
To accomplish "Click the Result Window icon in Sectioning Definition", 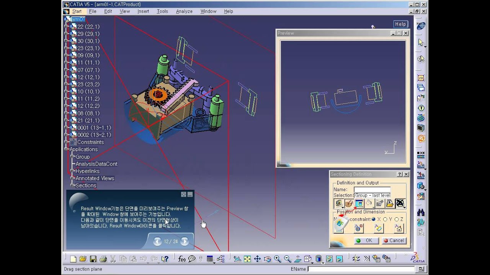I will (359, 204).
